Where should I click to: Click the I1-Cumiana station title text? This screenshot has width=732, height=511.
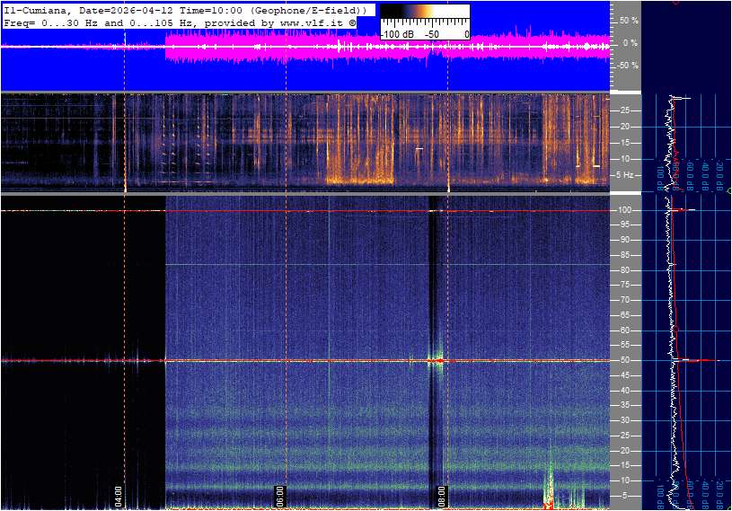[36, 9]
